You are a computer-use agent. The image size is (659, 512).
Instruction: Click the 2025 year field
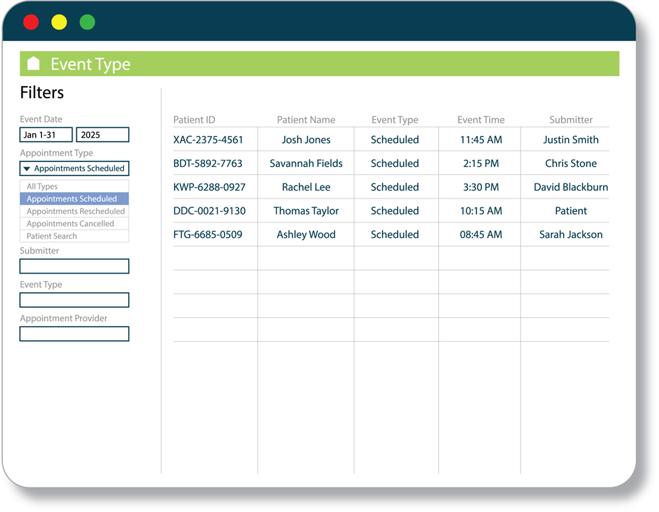point(103,135)
